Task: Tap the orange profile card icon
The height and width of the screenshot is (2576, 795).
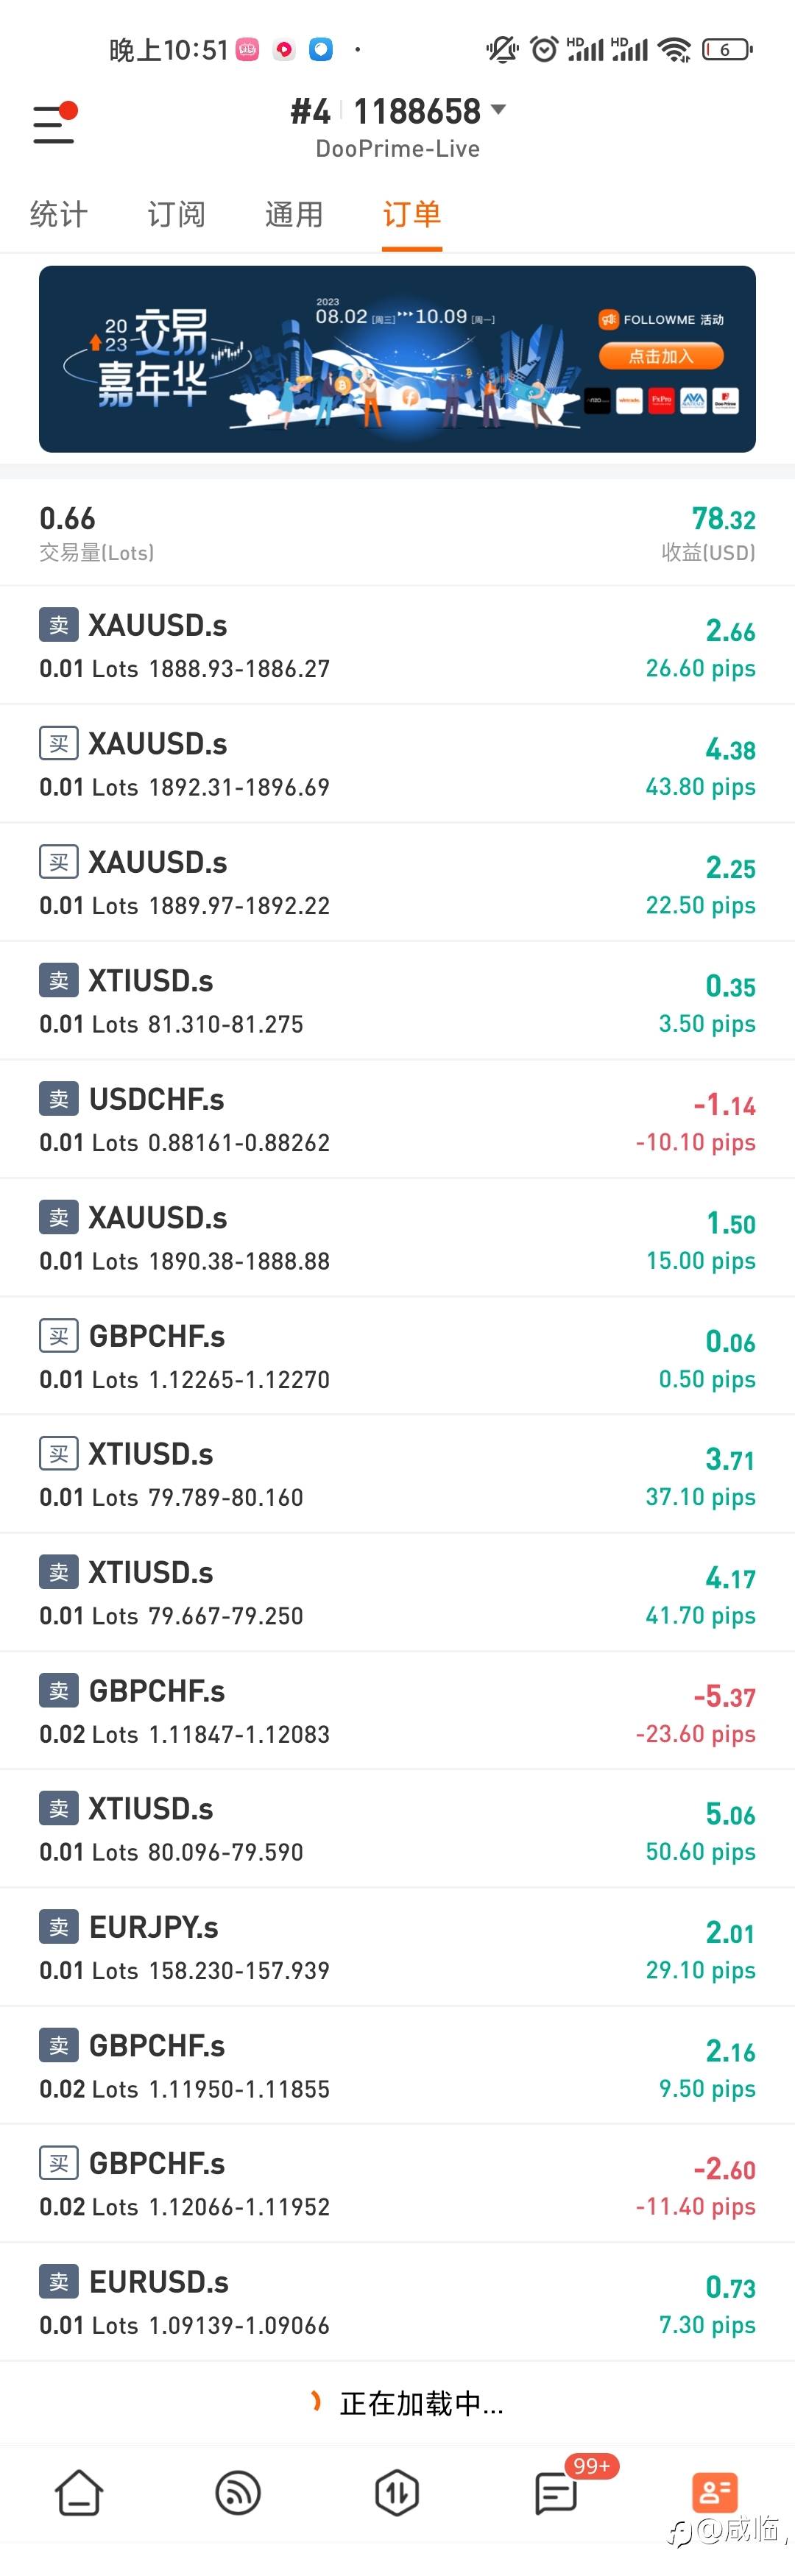Action: click(714, 2493)
